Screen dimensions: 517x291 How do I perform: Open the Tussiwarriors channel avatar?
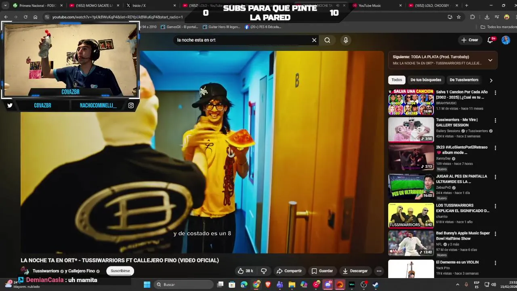[25, 271]
